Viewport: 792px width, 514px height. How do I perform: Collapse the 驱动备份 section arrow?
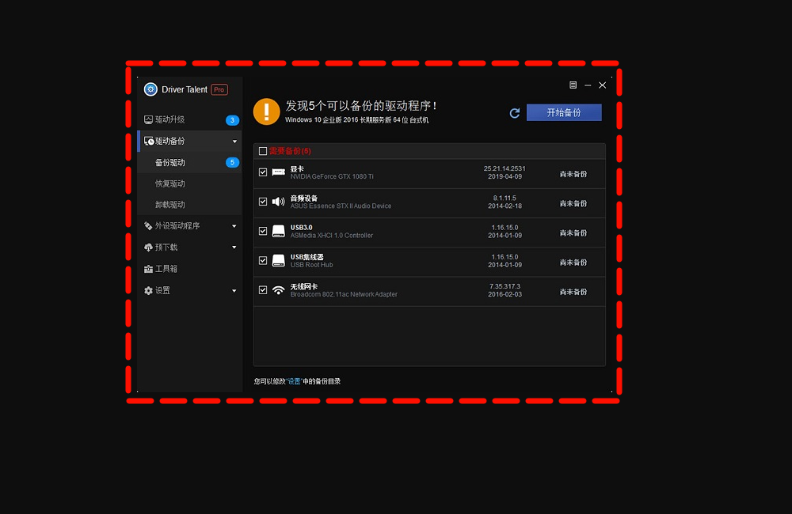(234, 142)
